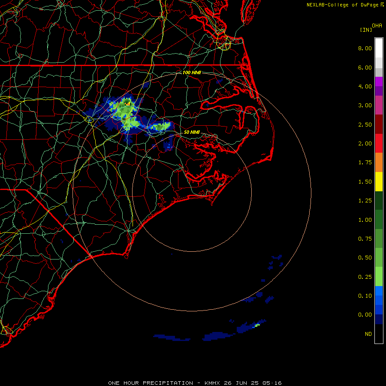Click the 0.50 legend value
This screenshot has width=386, height=386.
(x=365, y=258)
